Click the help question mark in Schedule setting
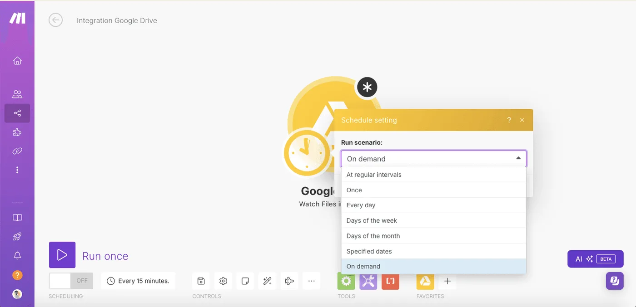 point(509,120)
